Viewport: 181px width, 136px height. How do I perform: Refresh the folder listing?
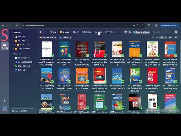pos(130,32)
